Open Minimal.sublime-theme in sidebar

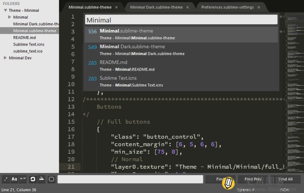(35, 31)
